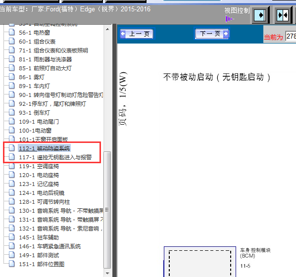Open 86-1 雾灯 diagram

point(32,77)
